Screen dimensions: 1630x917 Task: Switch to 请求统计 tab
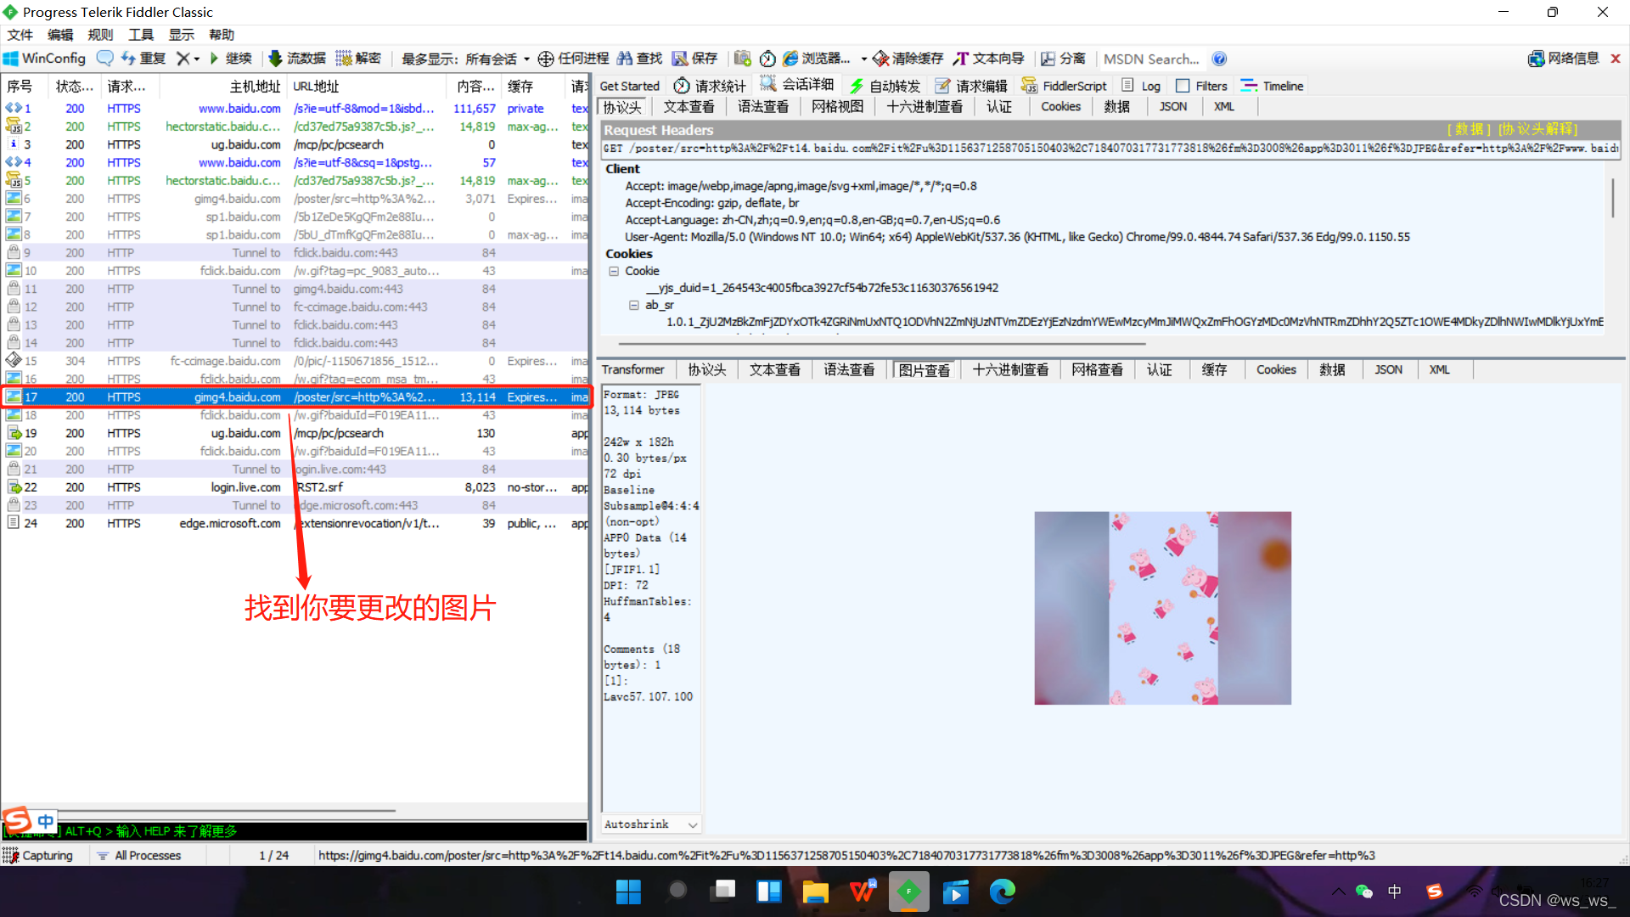pyautogui.click(x=710, y=86)
